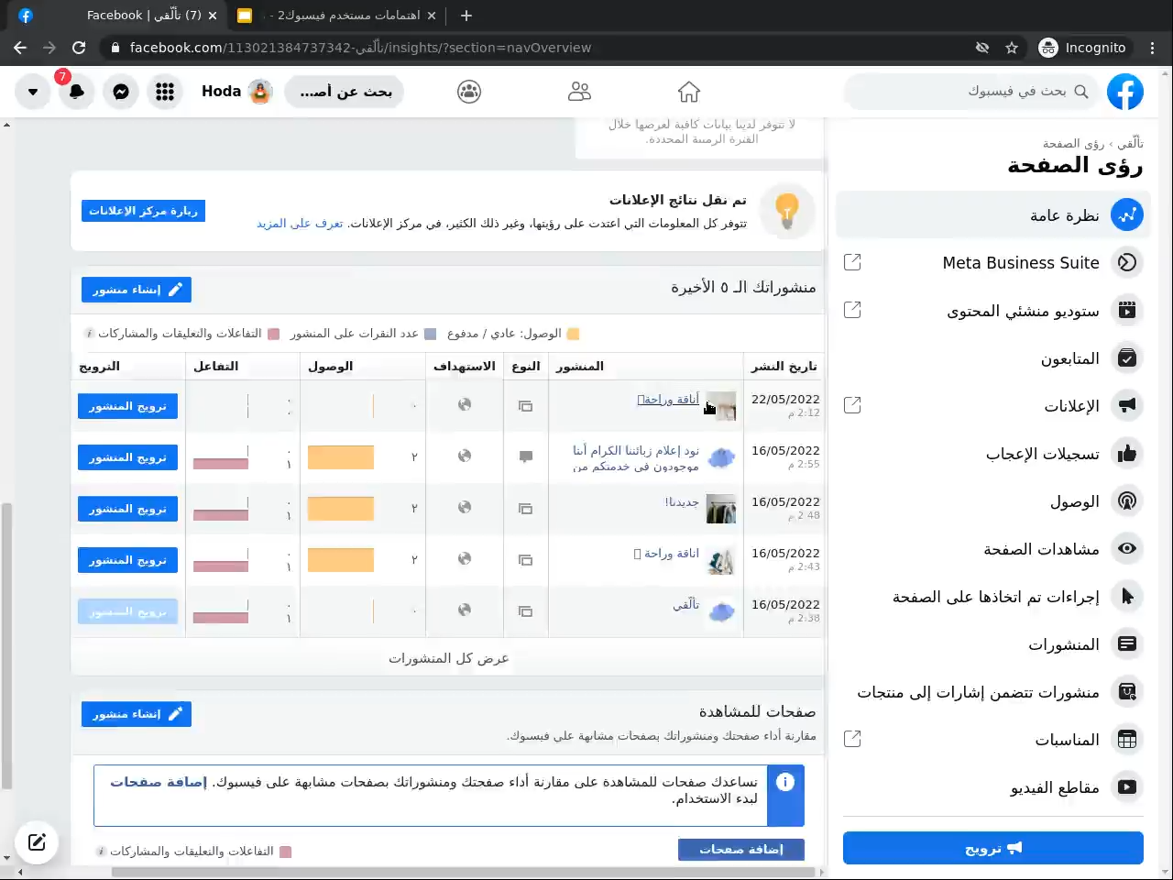1173x880 pixels.
Task: Open the Facebook menu grid icon
Action: point(165,92)
